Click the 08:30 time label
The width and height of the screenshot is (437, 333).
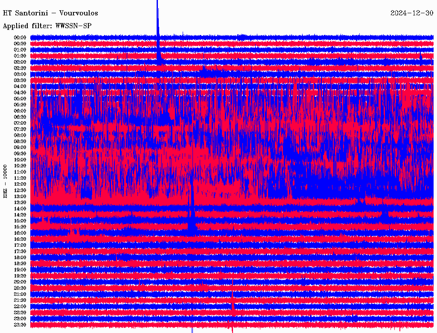20,141
